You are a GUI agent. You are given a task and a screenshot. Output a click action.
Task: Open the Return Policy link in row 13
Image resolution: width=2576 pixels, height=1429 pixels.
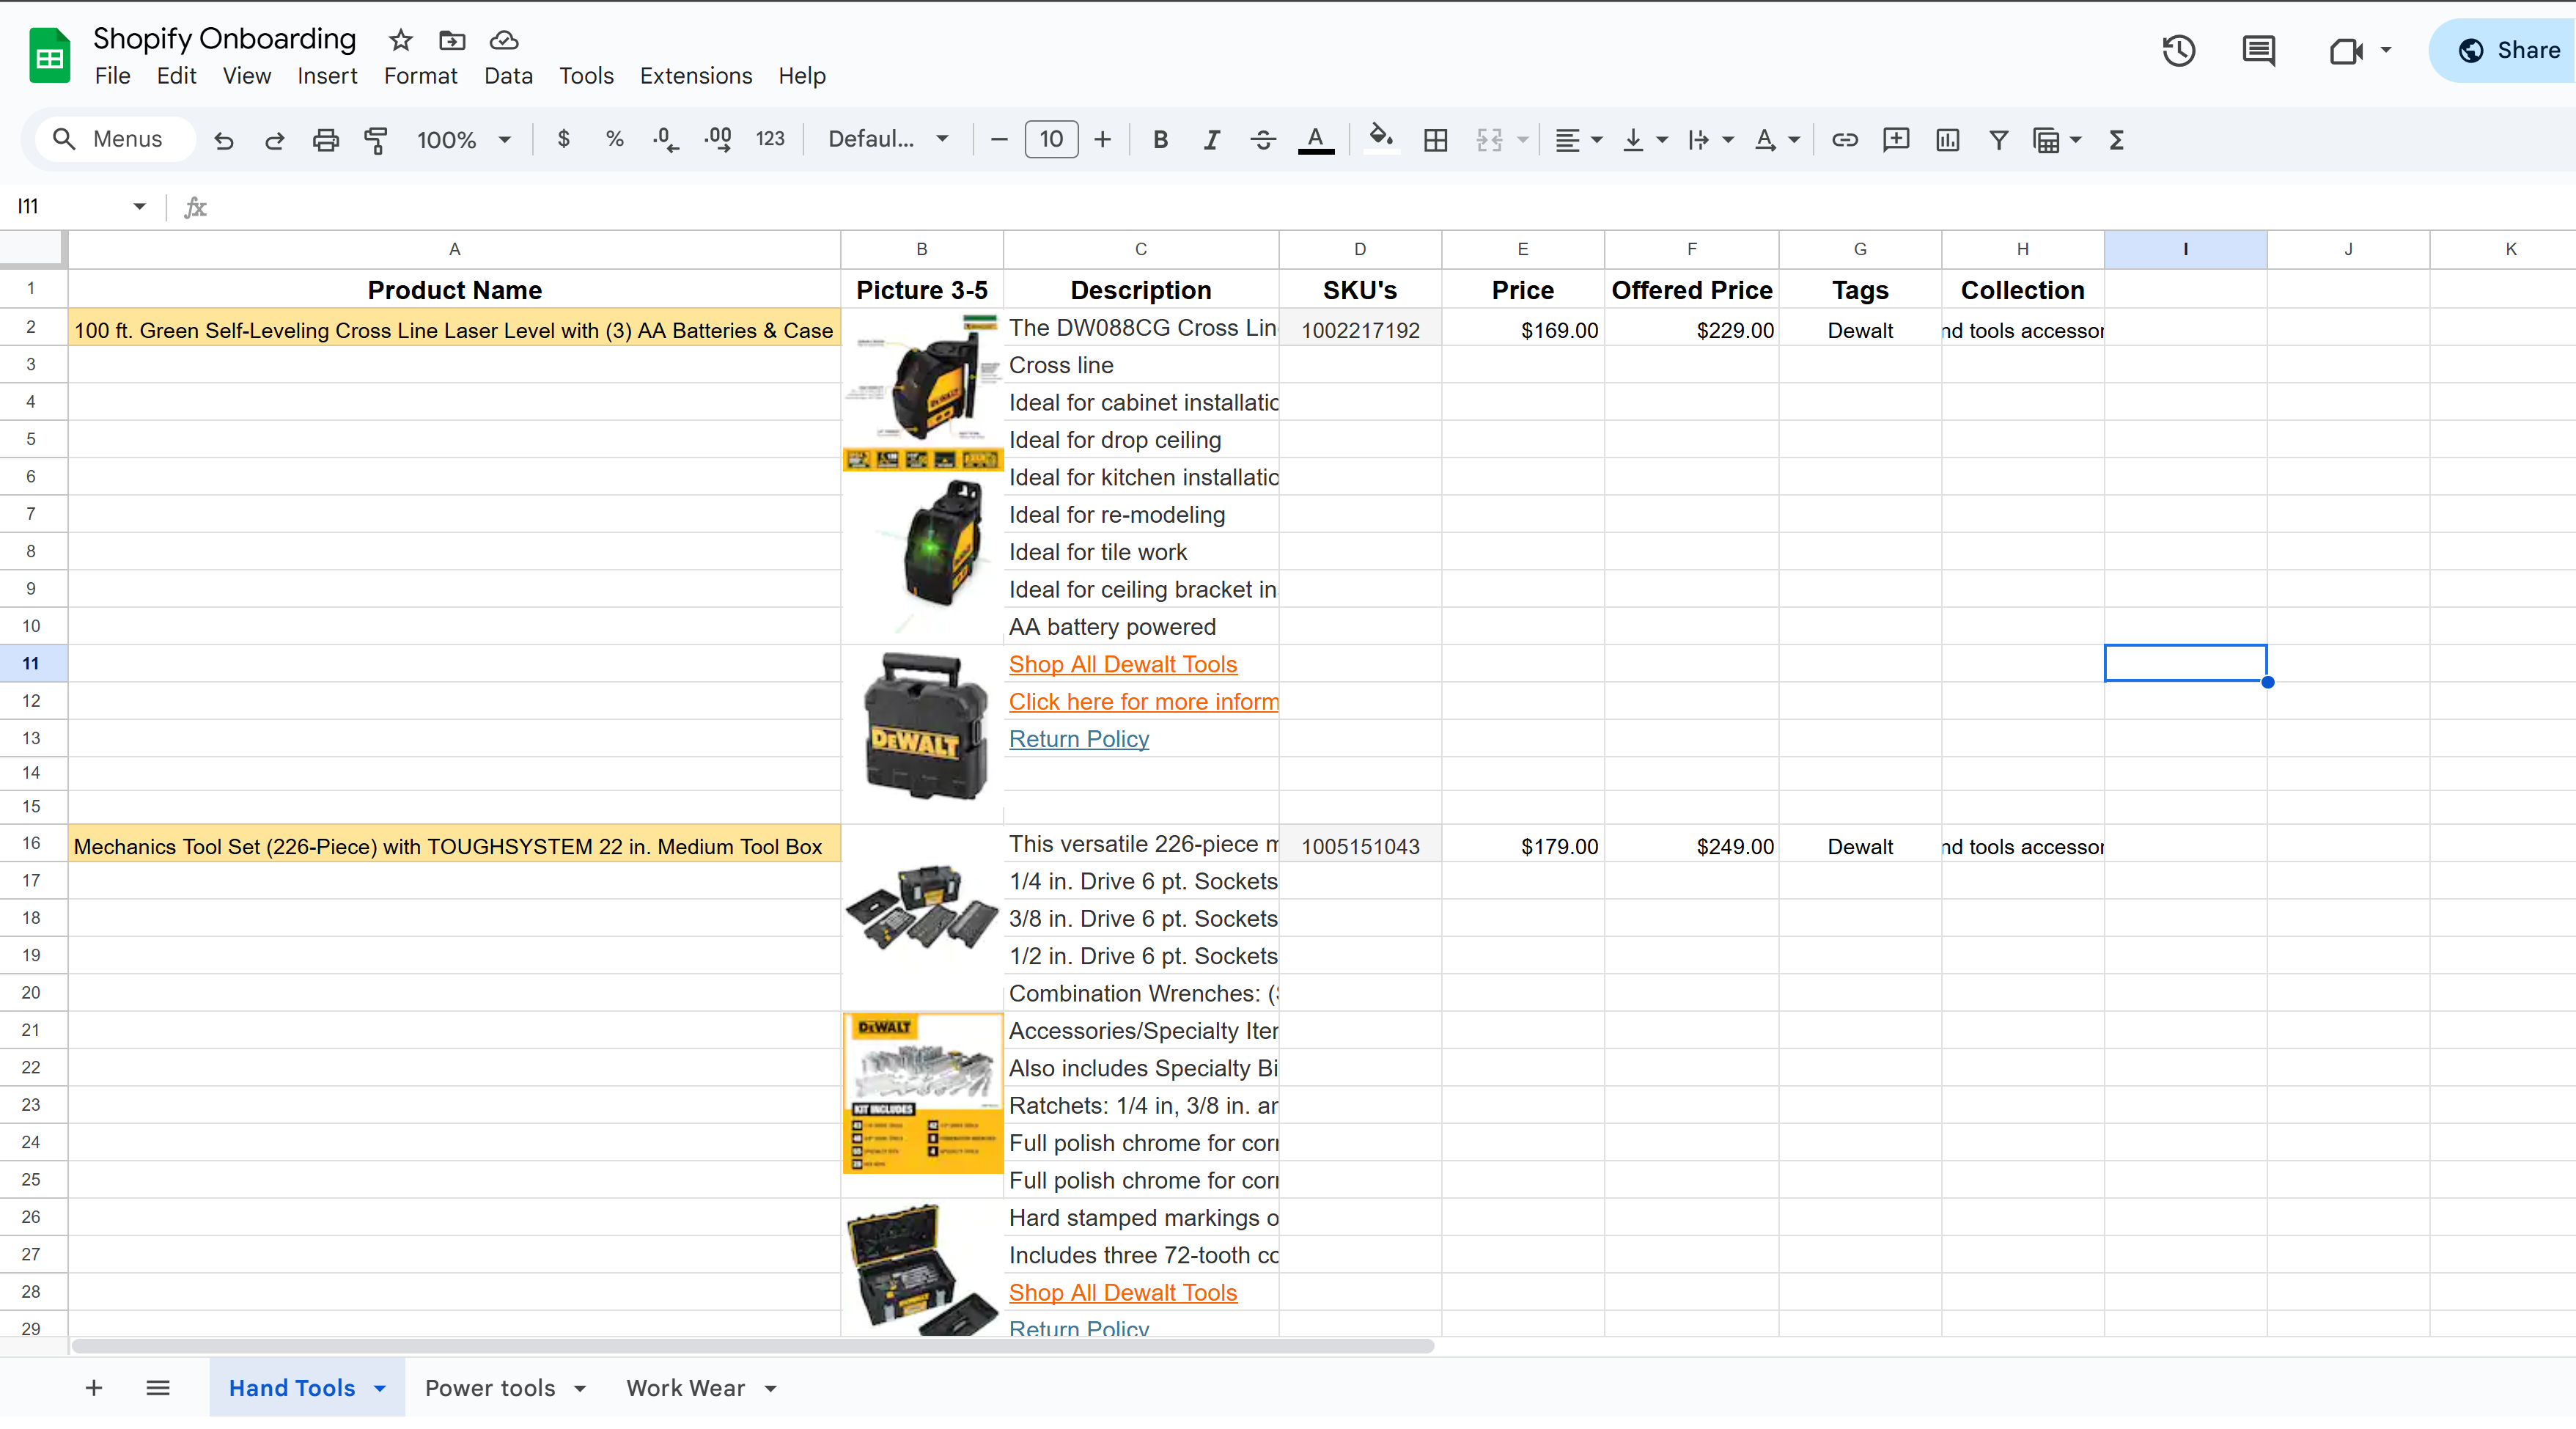(x=1078, y=739)
